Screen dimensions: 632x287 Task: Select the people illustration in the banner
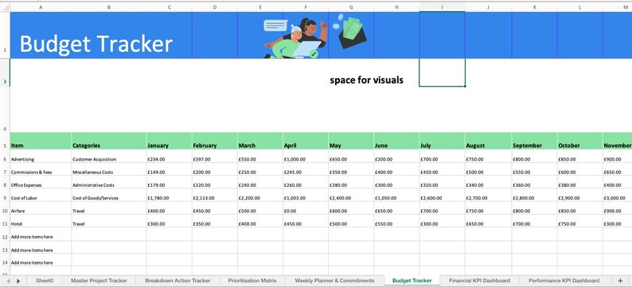pos(295,38)
